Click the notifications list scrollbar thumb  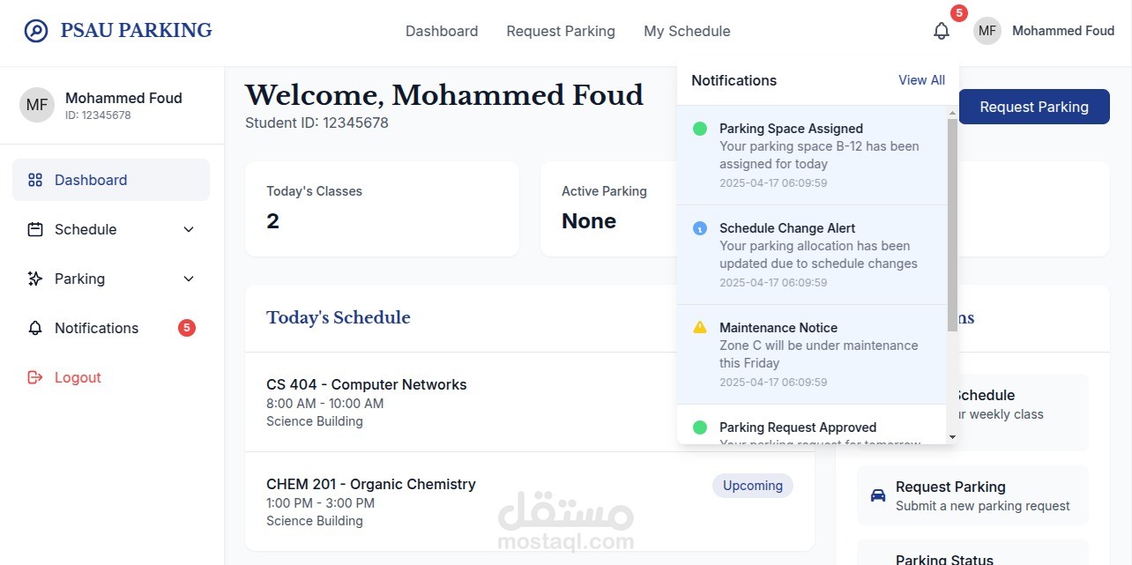tap(952, 225)
